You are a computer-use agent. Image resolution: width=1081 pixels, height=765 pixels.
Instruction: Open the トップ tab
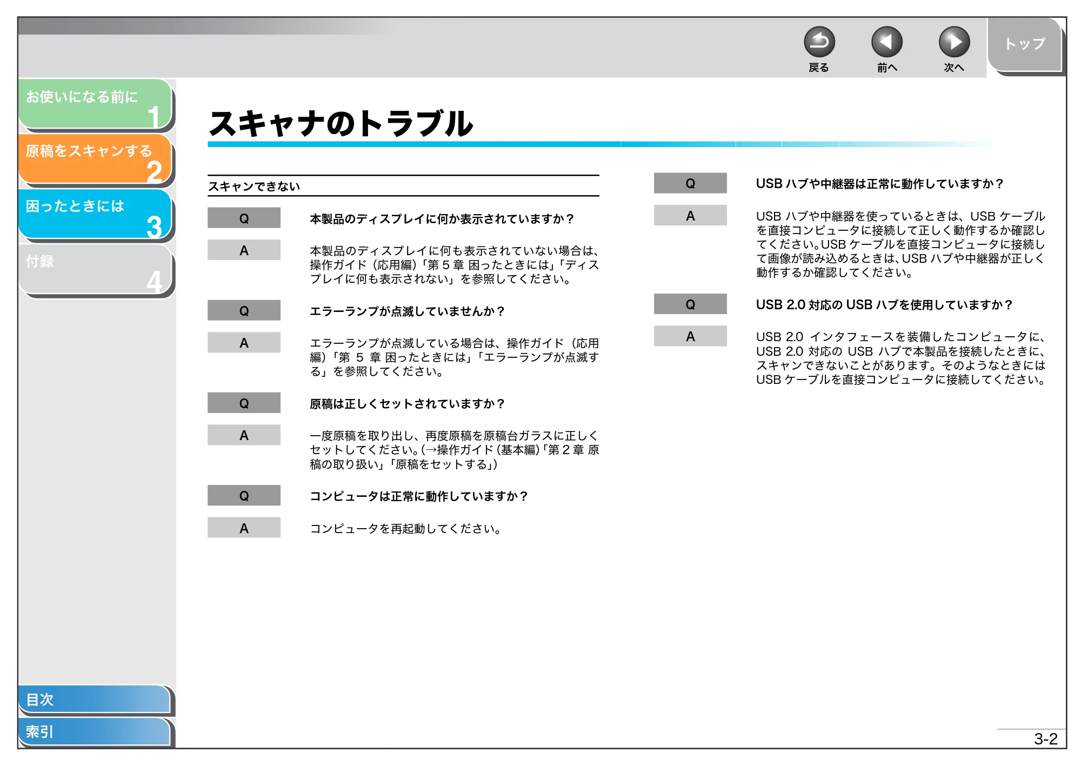1025,44
